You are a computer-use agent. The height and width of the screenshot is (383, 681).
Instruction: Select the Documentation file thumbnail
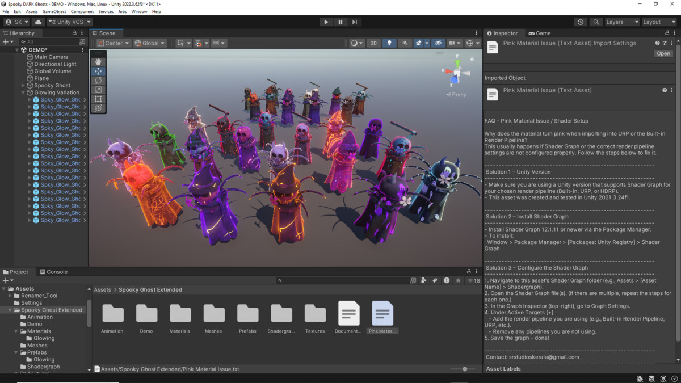click(x=348, y=318)
